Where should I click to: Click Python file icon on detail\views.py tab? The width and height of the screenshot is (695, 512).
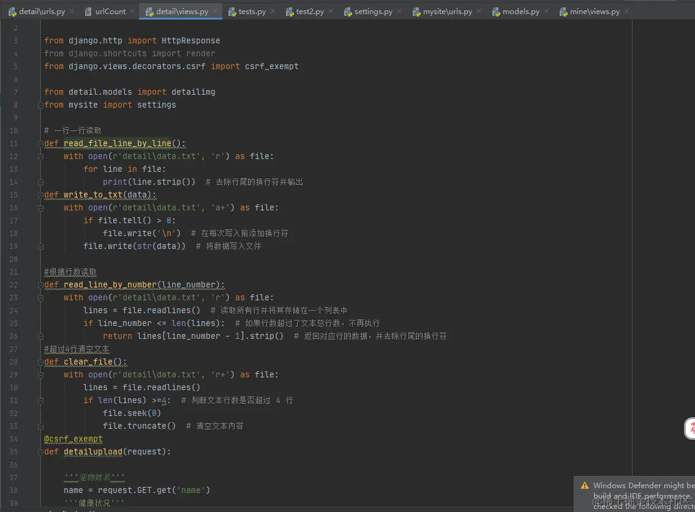[x=149, y=12]
